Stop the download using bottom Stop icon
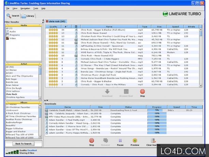Screen dimensions: 209x157 tap(92, 141)
